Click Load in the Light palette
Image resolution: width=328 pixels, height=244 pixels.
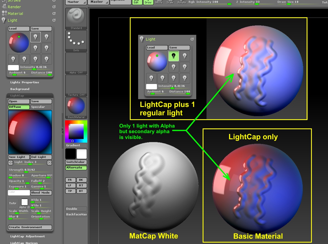coord(19,29)
